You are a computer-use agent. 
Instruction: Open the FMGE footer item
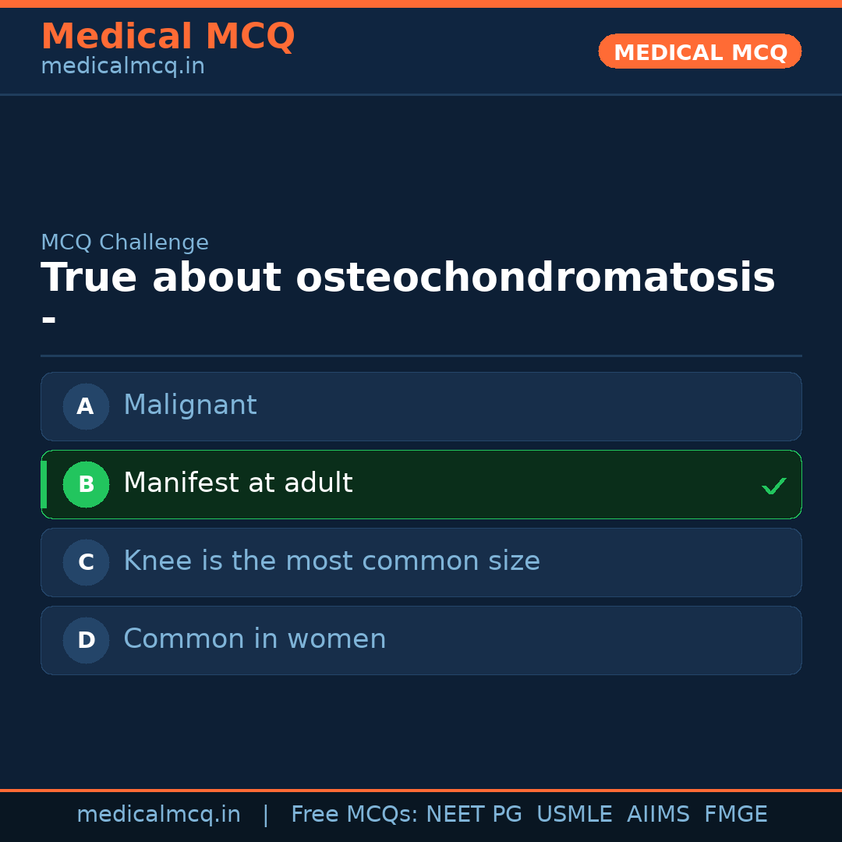[x=735, y=813]
